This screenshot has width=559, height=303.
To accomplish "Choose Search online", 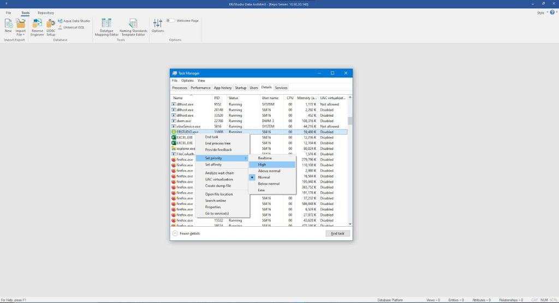I will [x=223, y=201].
